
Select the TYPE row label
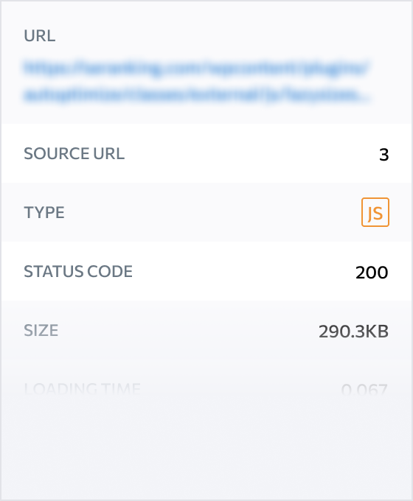[x=44, y=212]
